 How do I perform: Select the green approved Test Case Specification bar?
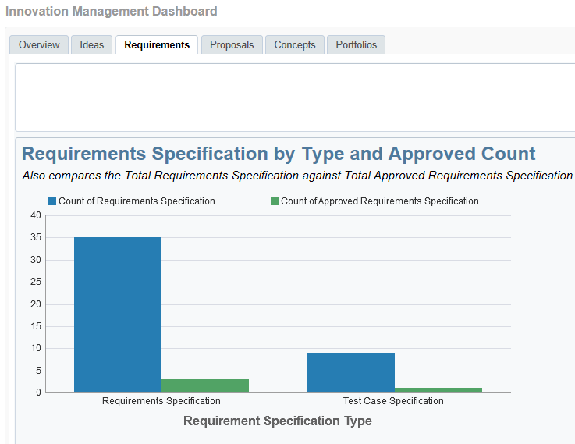438,390
